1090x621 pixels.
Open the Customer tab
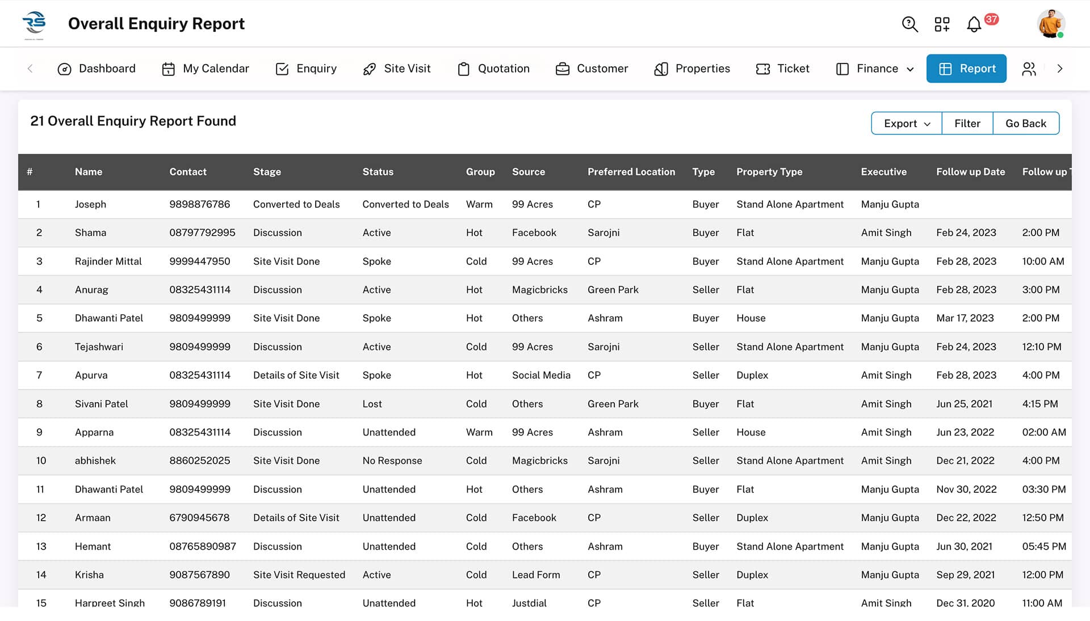(x=592, y=69)
